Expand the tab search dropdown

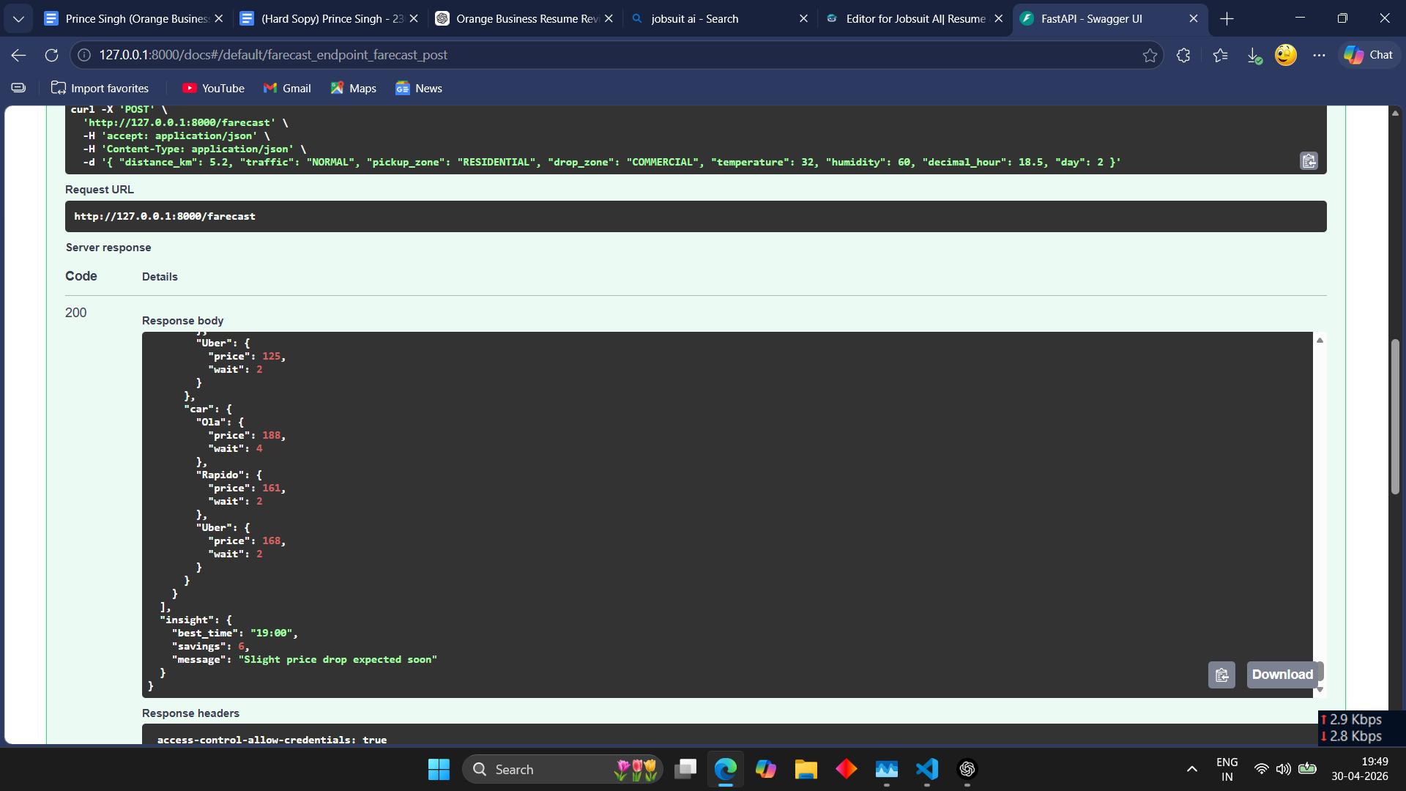18,19
